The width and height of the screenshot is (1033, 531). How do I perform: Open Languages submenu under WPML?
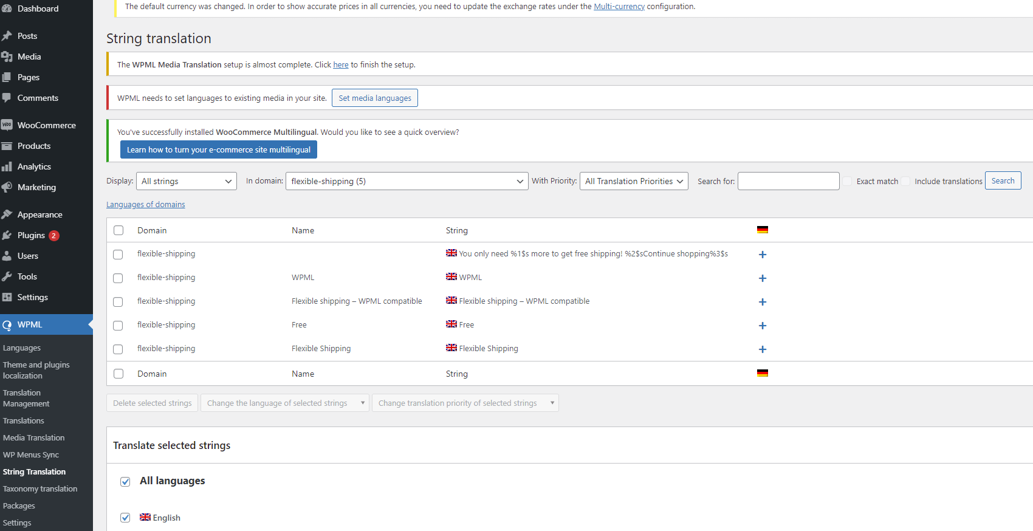tap(22, 348)
